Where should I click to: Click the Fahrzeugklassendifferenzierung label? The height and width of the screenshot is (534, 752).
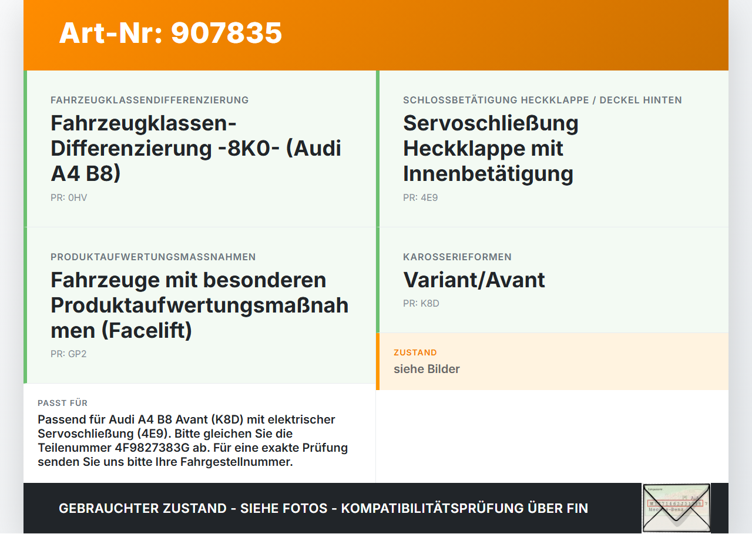(x=150, y=100)
